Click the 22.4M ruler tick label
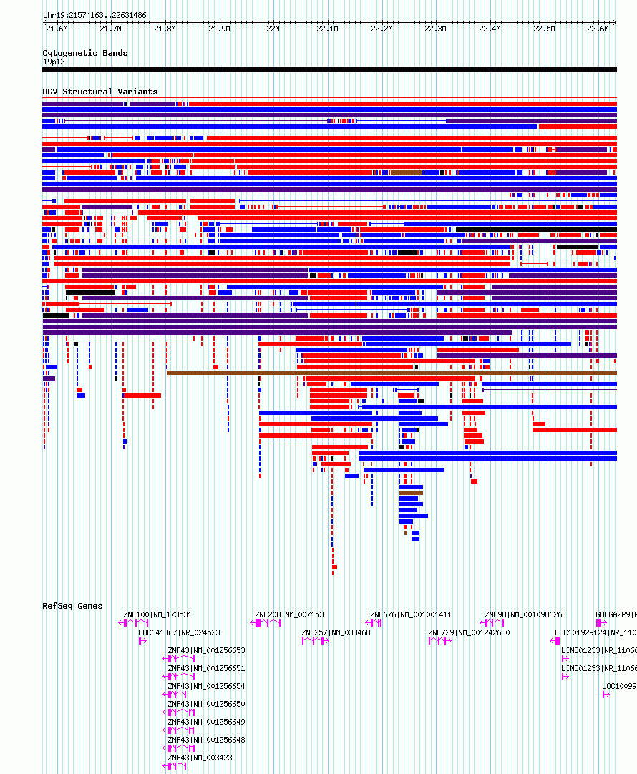 [490, 29]
